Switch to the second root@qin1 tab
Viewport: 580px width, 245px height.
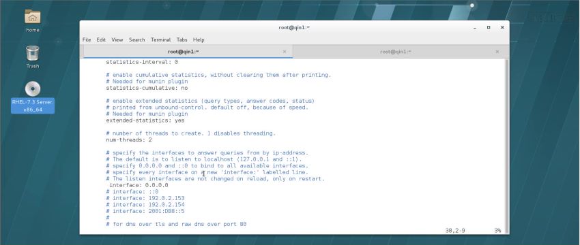tap(396, 52)
